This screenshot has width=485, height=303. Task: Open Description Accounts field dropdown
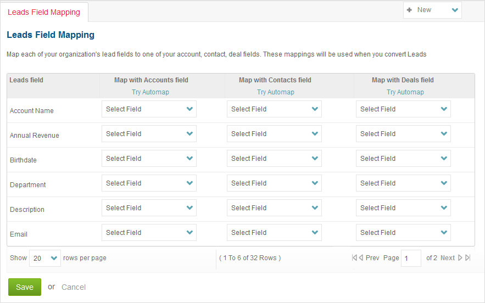(x=149, y=208)
